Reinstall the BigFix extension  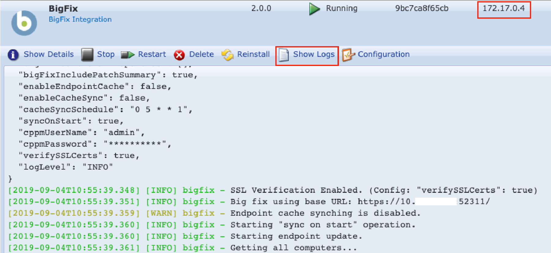point(254,54)
